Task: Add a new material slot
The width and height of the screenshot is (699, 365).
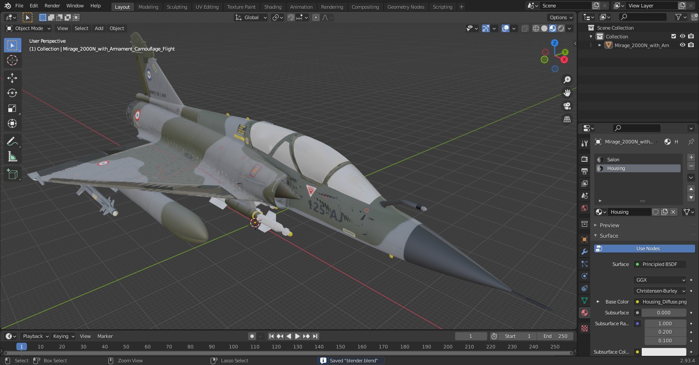Action: tap(691, 157)
